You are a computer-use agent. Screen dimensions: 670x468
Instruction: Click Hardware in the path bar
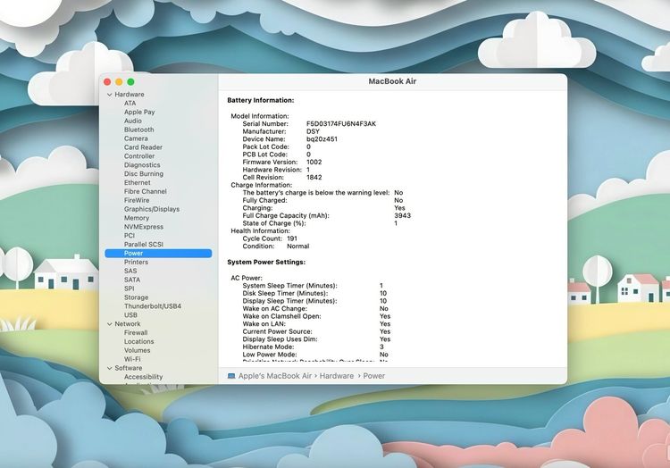[336, 376]
